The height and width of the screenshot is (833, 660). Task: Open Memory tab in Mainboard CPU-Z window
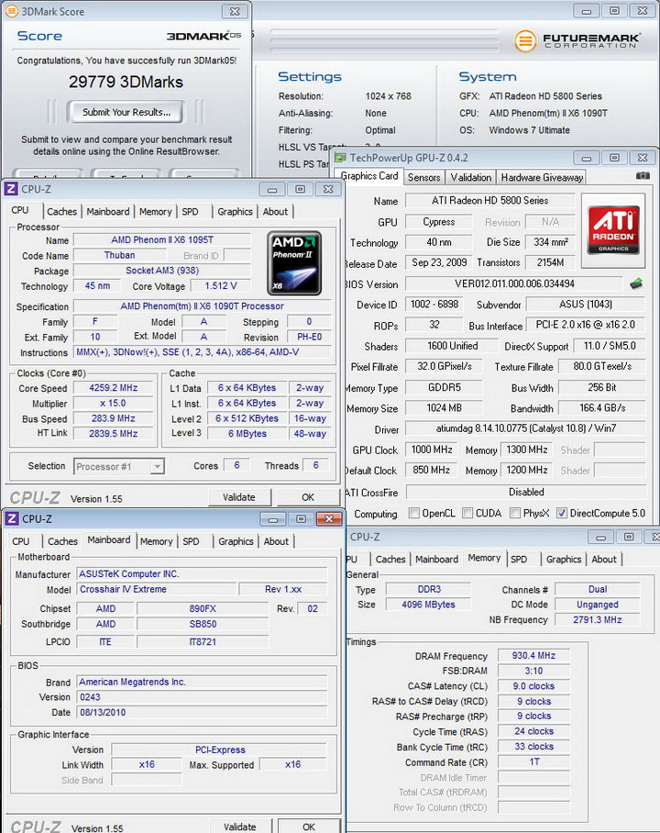[x=156, y=541]
